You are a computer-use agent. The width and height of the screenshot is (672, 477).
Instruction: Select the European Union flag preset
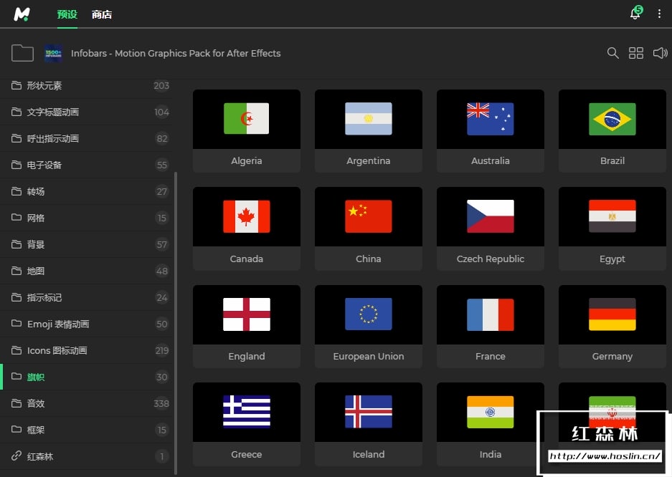click(369, 327)
